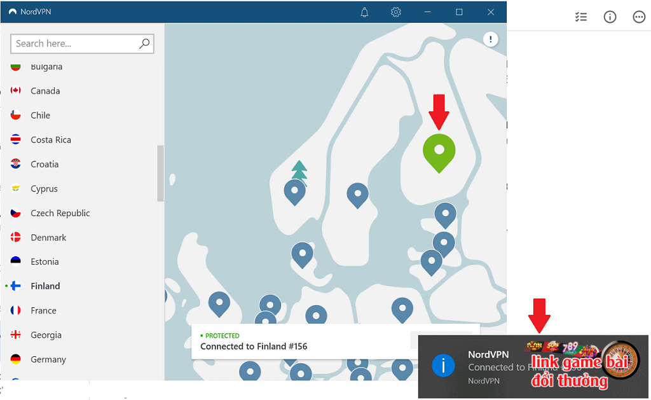
Task: Select the Norway map pin beside the tree
Action: pyautogui.click(x=295, y=193)
